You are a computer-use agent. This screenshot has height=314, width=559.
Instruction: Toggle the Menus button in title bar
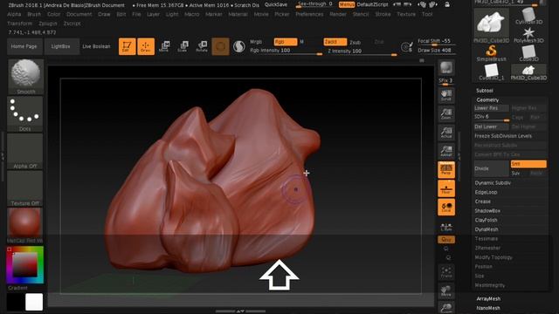click(346, 4)
